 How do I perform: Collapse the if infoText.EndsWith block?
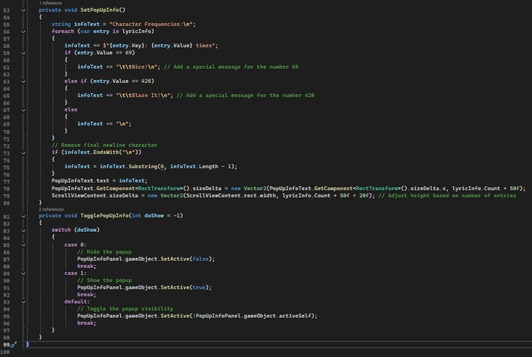pos(25,152)
